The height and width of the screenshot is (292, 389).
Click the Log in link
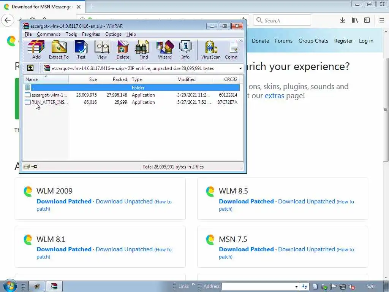(366, 41)
